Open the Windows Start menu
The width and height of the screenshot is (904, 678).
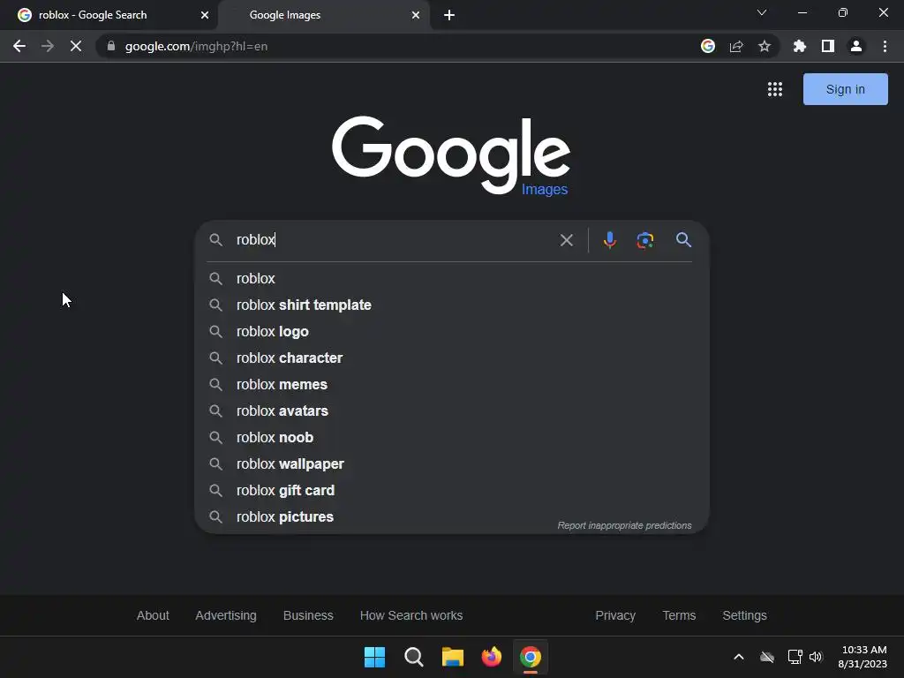pyautogui.click(x=374, y=657)
